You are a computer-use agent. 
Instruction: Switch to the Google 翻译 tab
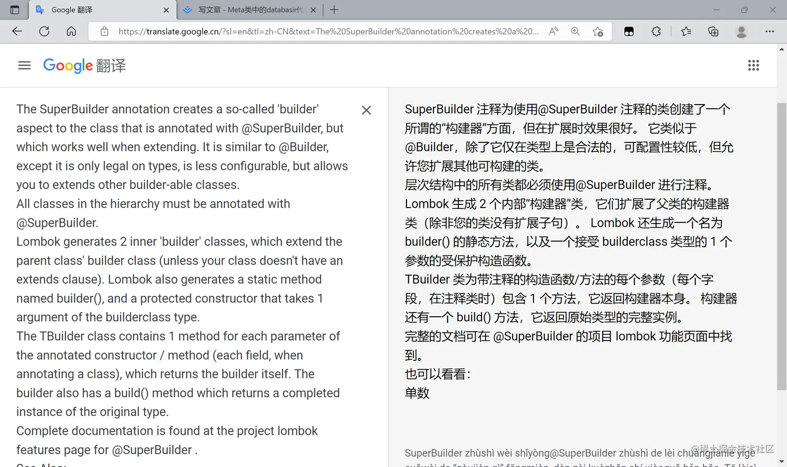pyautogui.click(x=102, y=10)
